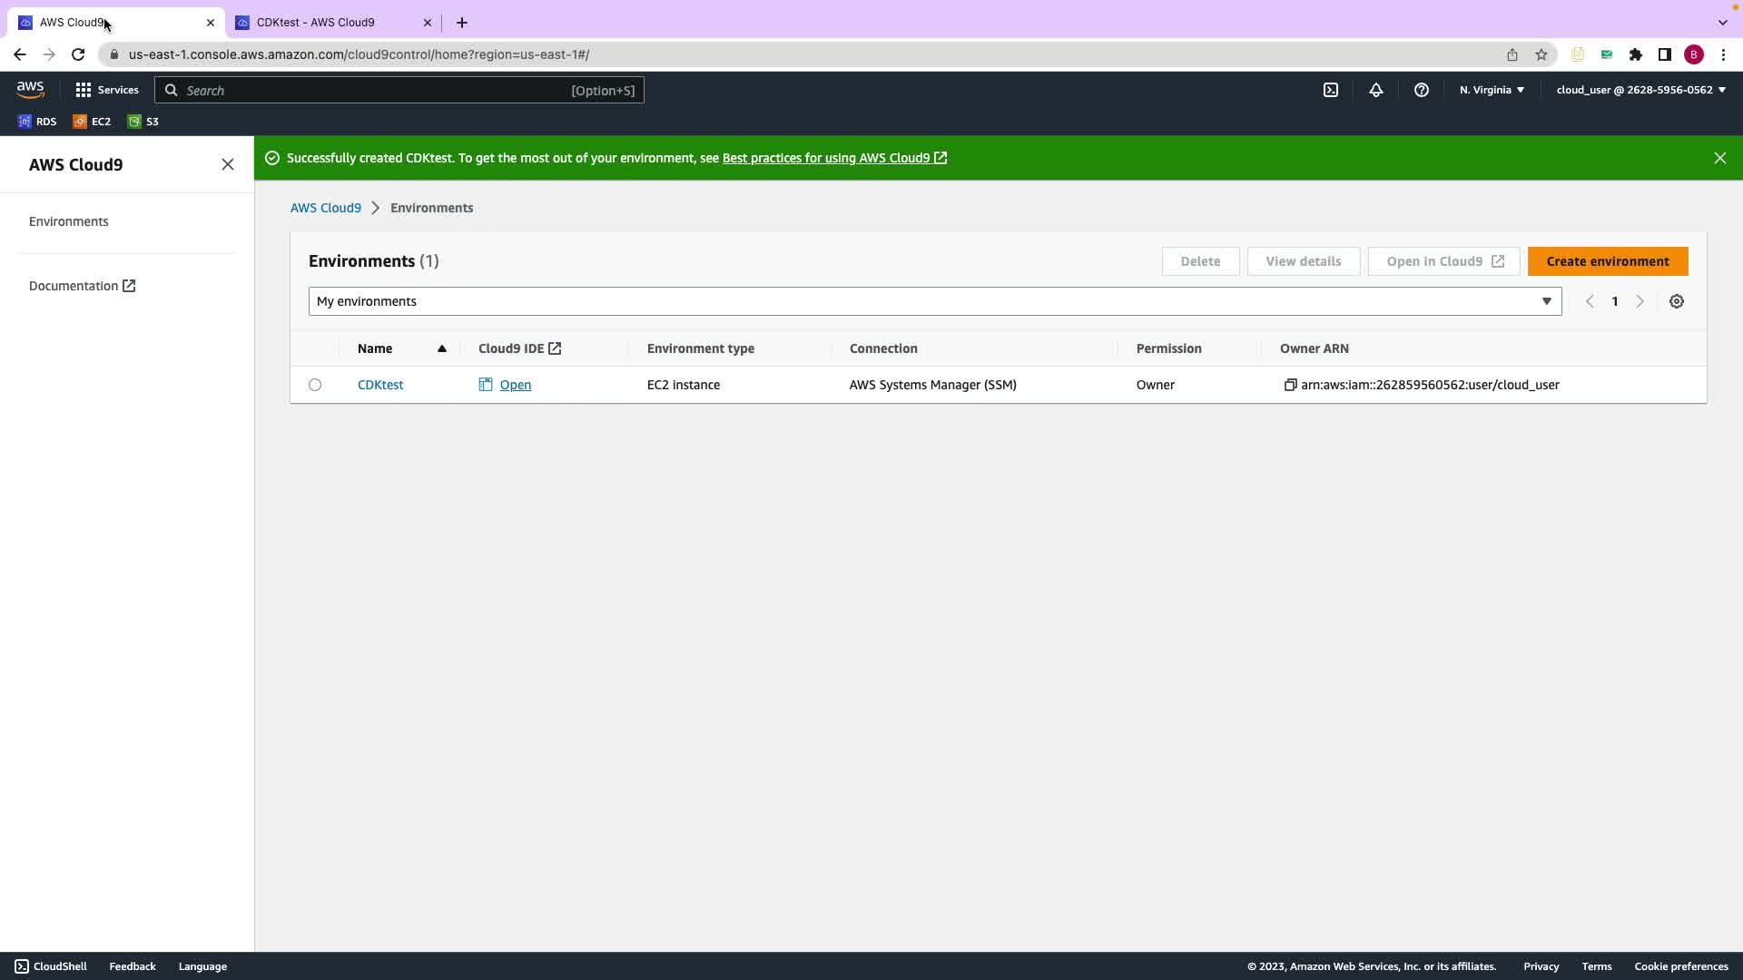Open CloudShell icon in top navigation
This screenshot has height=980, width=1743.
[1330, 90]
